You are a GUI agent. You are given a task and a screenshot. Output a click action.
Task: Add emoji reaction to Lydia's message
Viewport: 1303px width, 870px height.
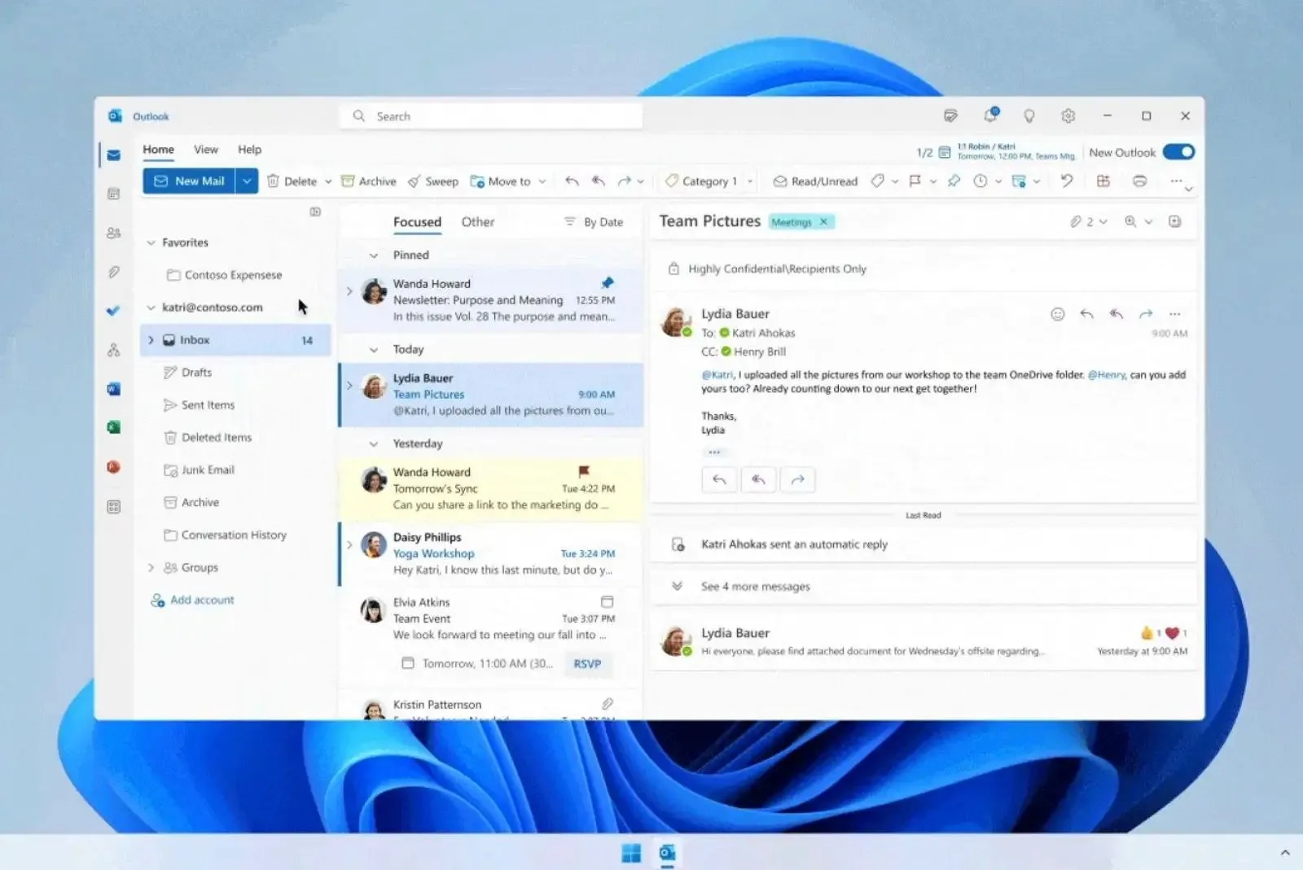(1057, 314)
